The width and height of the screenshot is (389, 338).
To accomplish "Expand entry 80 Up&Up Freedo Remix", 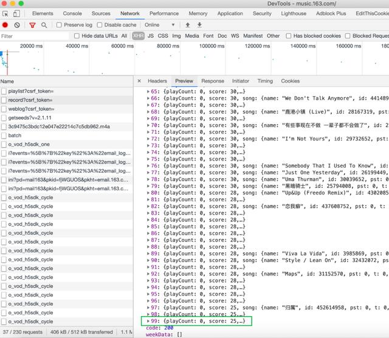I will click(148, 193).
